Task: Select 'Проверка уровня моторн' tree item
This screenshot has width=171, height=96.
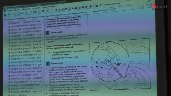Action: pos(25,65)
